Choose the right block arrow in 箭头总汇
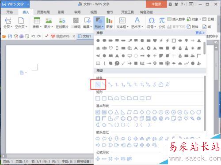This screenshot has width=221, height=165. click(x=98, y=138)
